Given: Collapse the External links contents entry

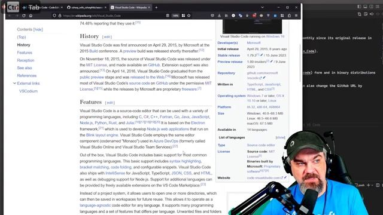Looking at the screenshot, I should click(x=14, y=84).
